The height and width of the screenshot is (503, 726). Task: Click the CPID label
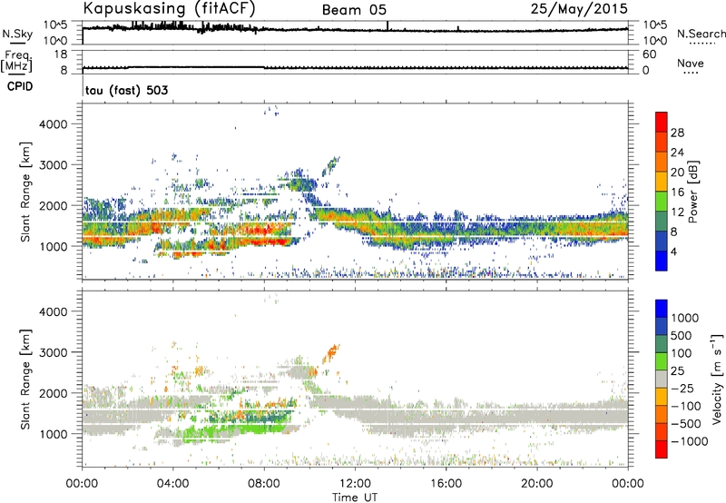[20, 86]
